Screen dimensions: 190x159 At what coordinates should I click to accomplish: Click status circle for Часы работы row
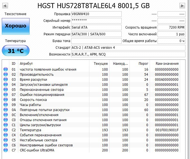6,105
